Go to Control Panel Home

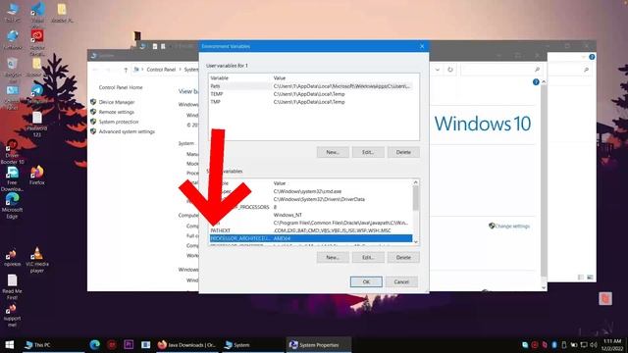tap(121, 87)
